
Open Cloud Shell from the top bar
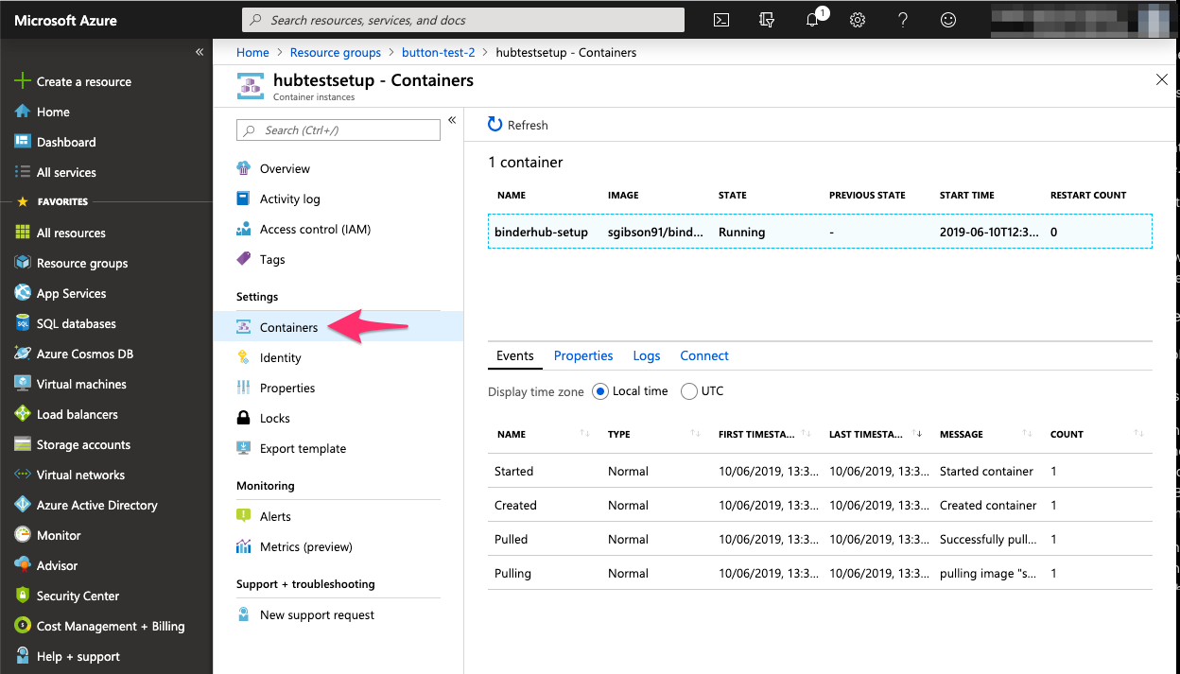pyautogui.click(x=721, y=20)
